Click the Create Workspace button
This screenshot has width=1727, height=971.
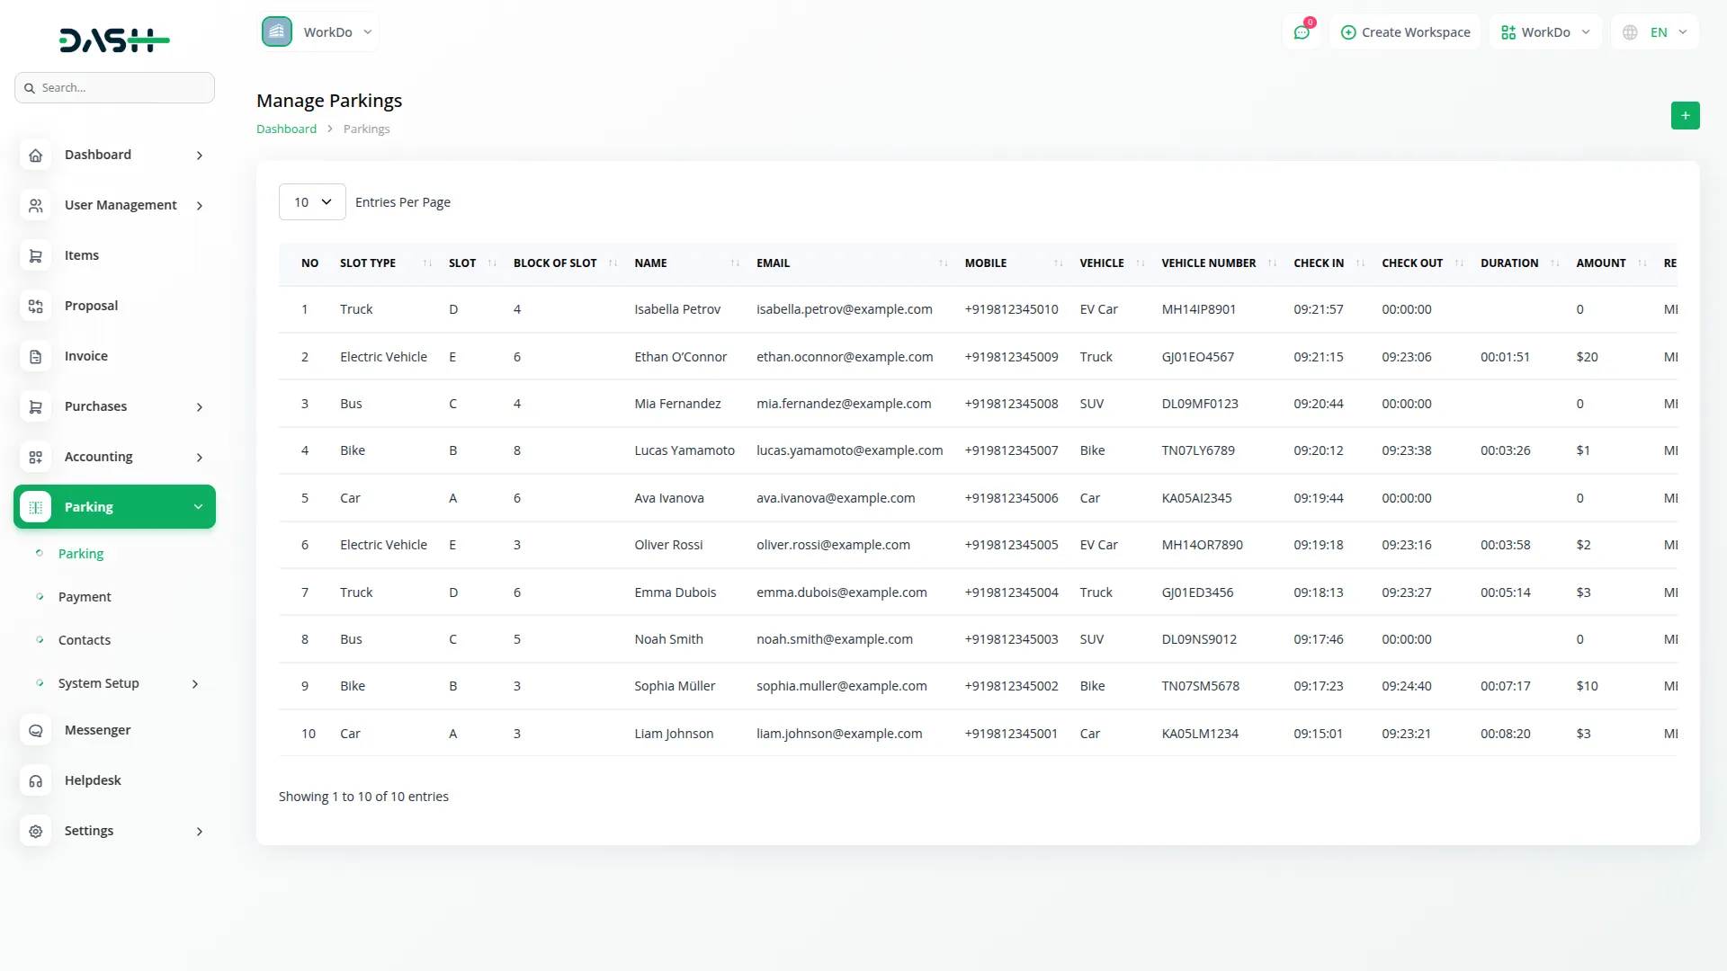point(1405,32)
